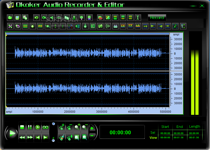This screenshot has height=150, width=210.
Task: Paste from the clipboard with down arrow icon
Action: pyautogui.click(x=82, y=18)
